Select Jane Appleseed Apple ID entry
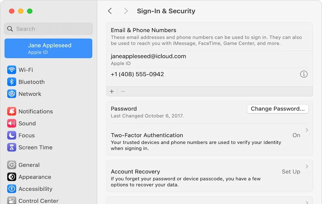Viewport: 322px width, 204px height. pyautogui.click(x=48, y=49)
